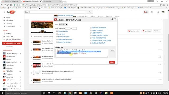This screenshot has width=169, height=95.
Task: Go to the YouTube logo home
Action: pyautogui.click(x=11, y=12)
